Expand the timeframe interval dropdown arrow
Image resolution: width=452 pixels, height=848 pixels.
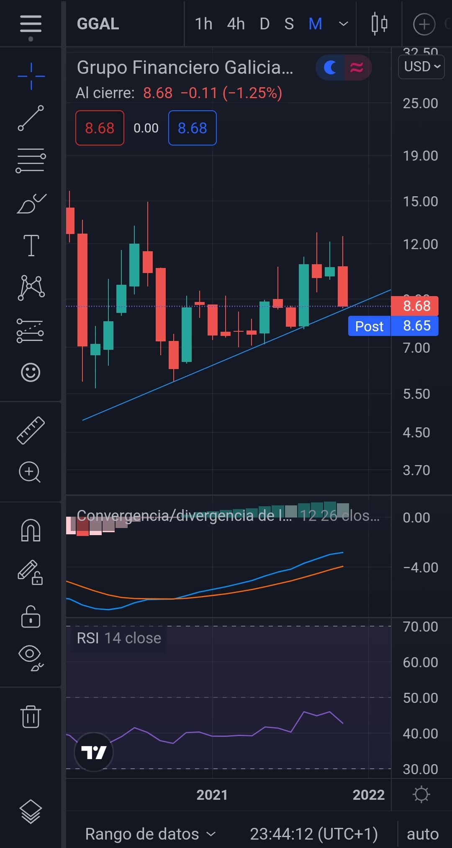tap(343, 24)
